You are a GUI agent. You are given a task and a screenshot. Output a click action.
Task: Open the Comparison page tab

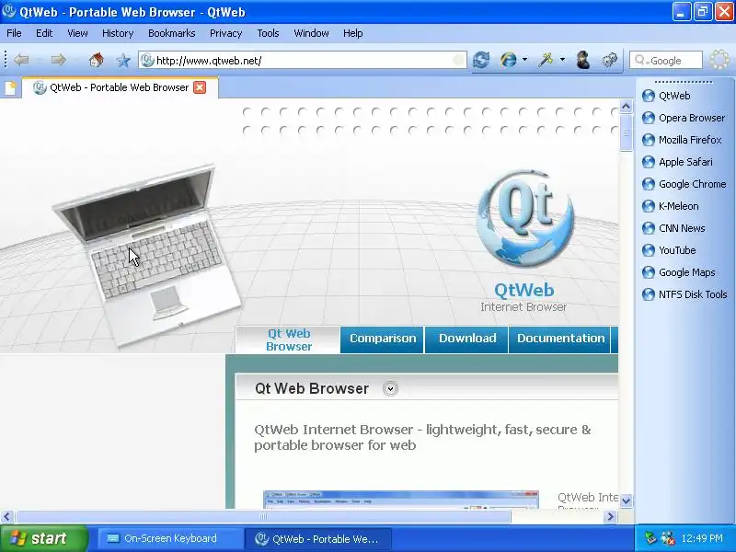tap(383, 339)
